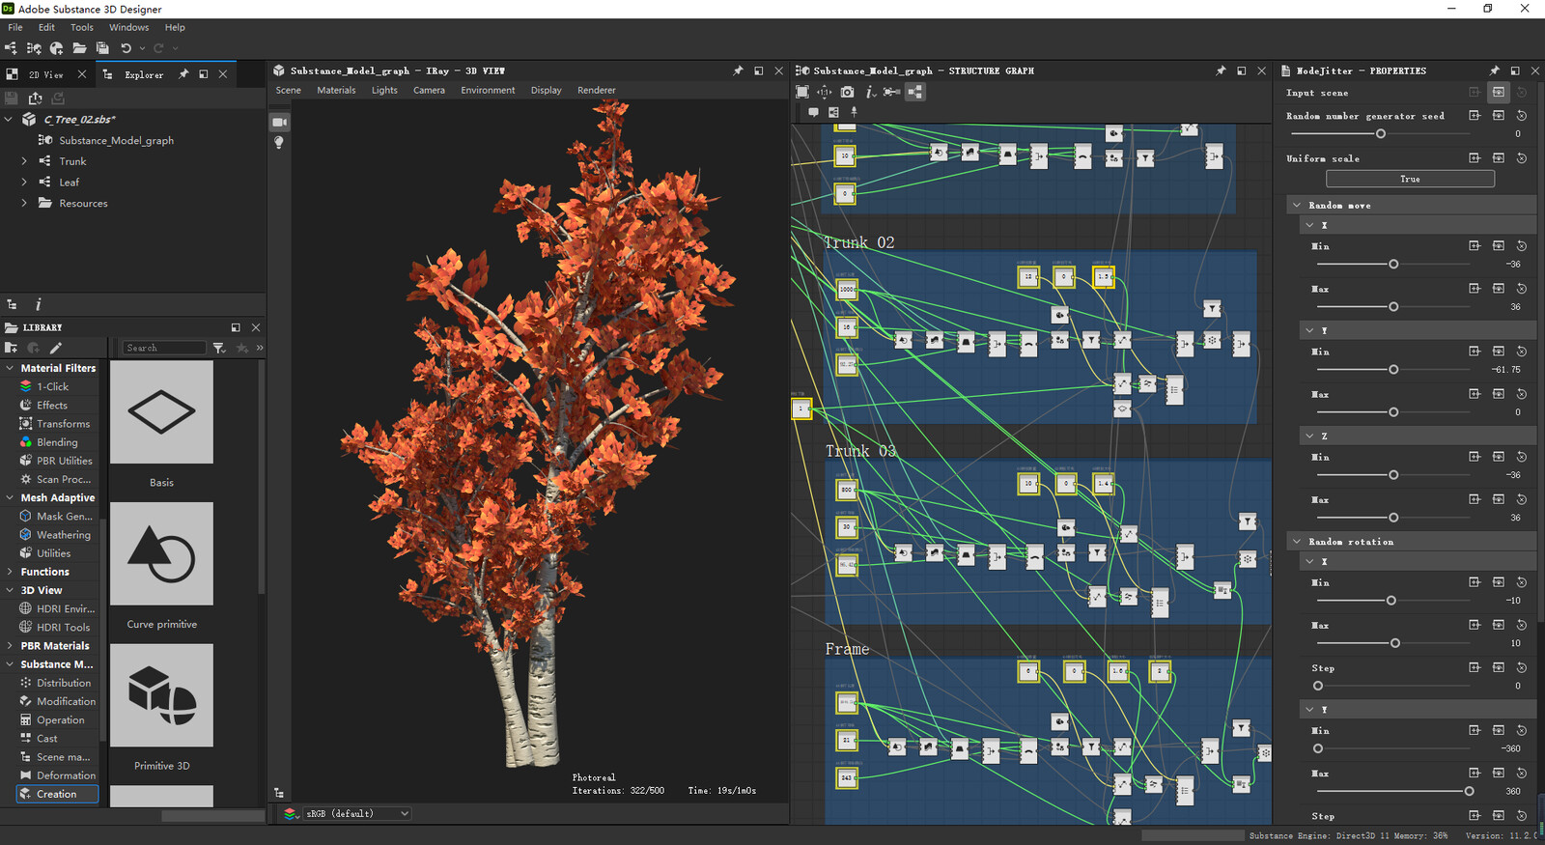Click the Frame label in the structure graph
Image resolution: width=1545 pixels, height=845 pixels.
(847, 649)
